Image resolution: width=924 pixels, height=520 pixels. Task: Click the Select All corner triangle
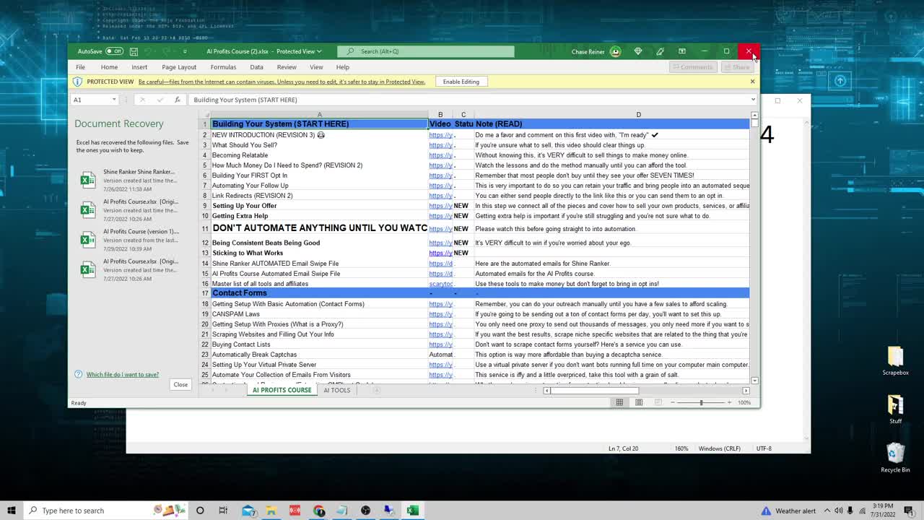point(205,115)
